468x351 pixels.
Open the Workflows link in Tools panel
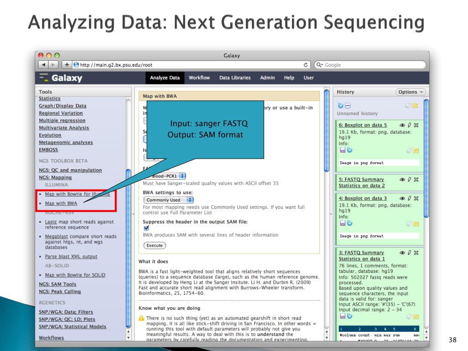[51, 338]
